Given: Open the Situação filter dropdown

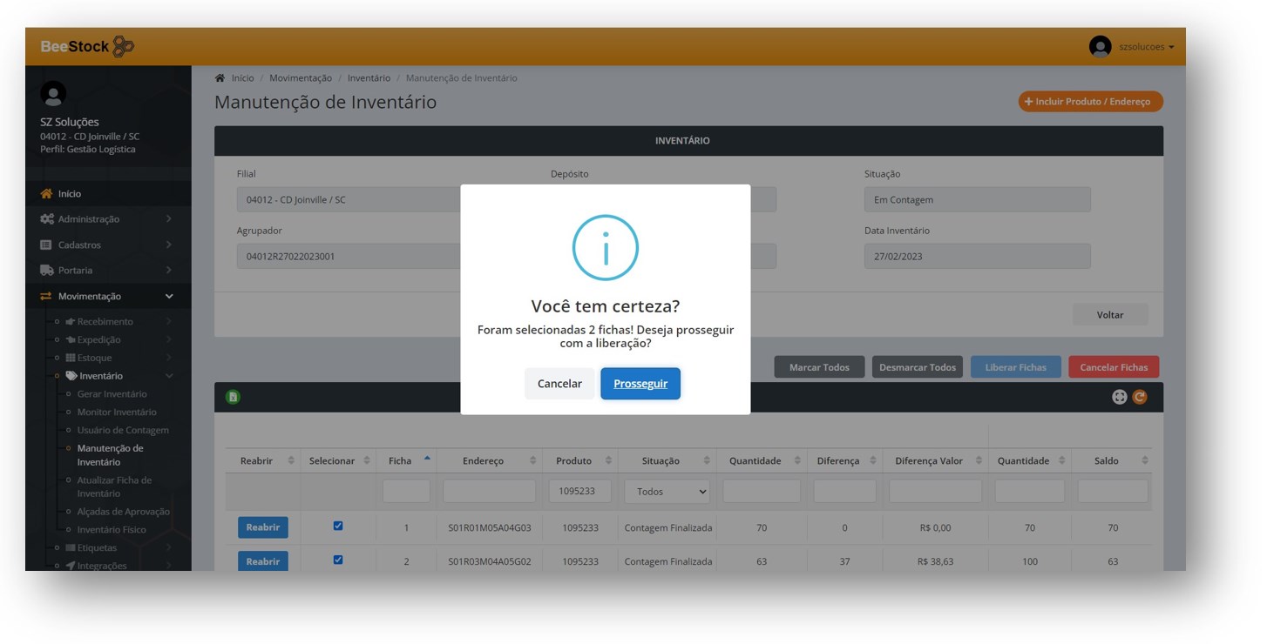Looking at the screenshot, I should point(667,492).
